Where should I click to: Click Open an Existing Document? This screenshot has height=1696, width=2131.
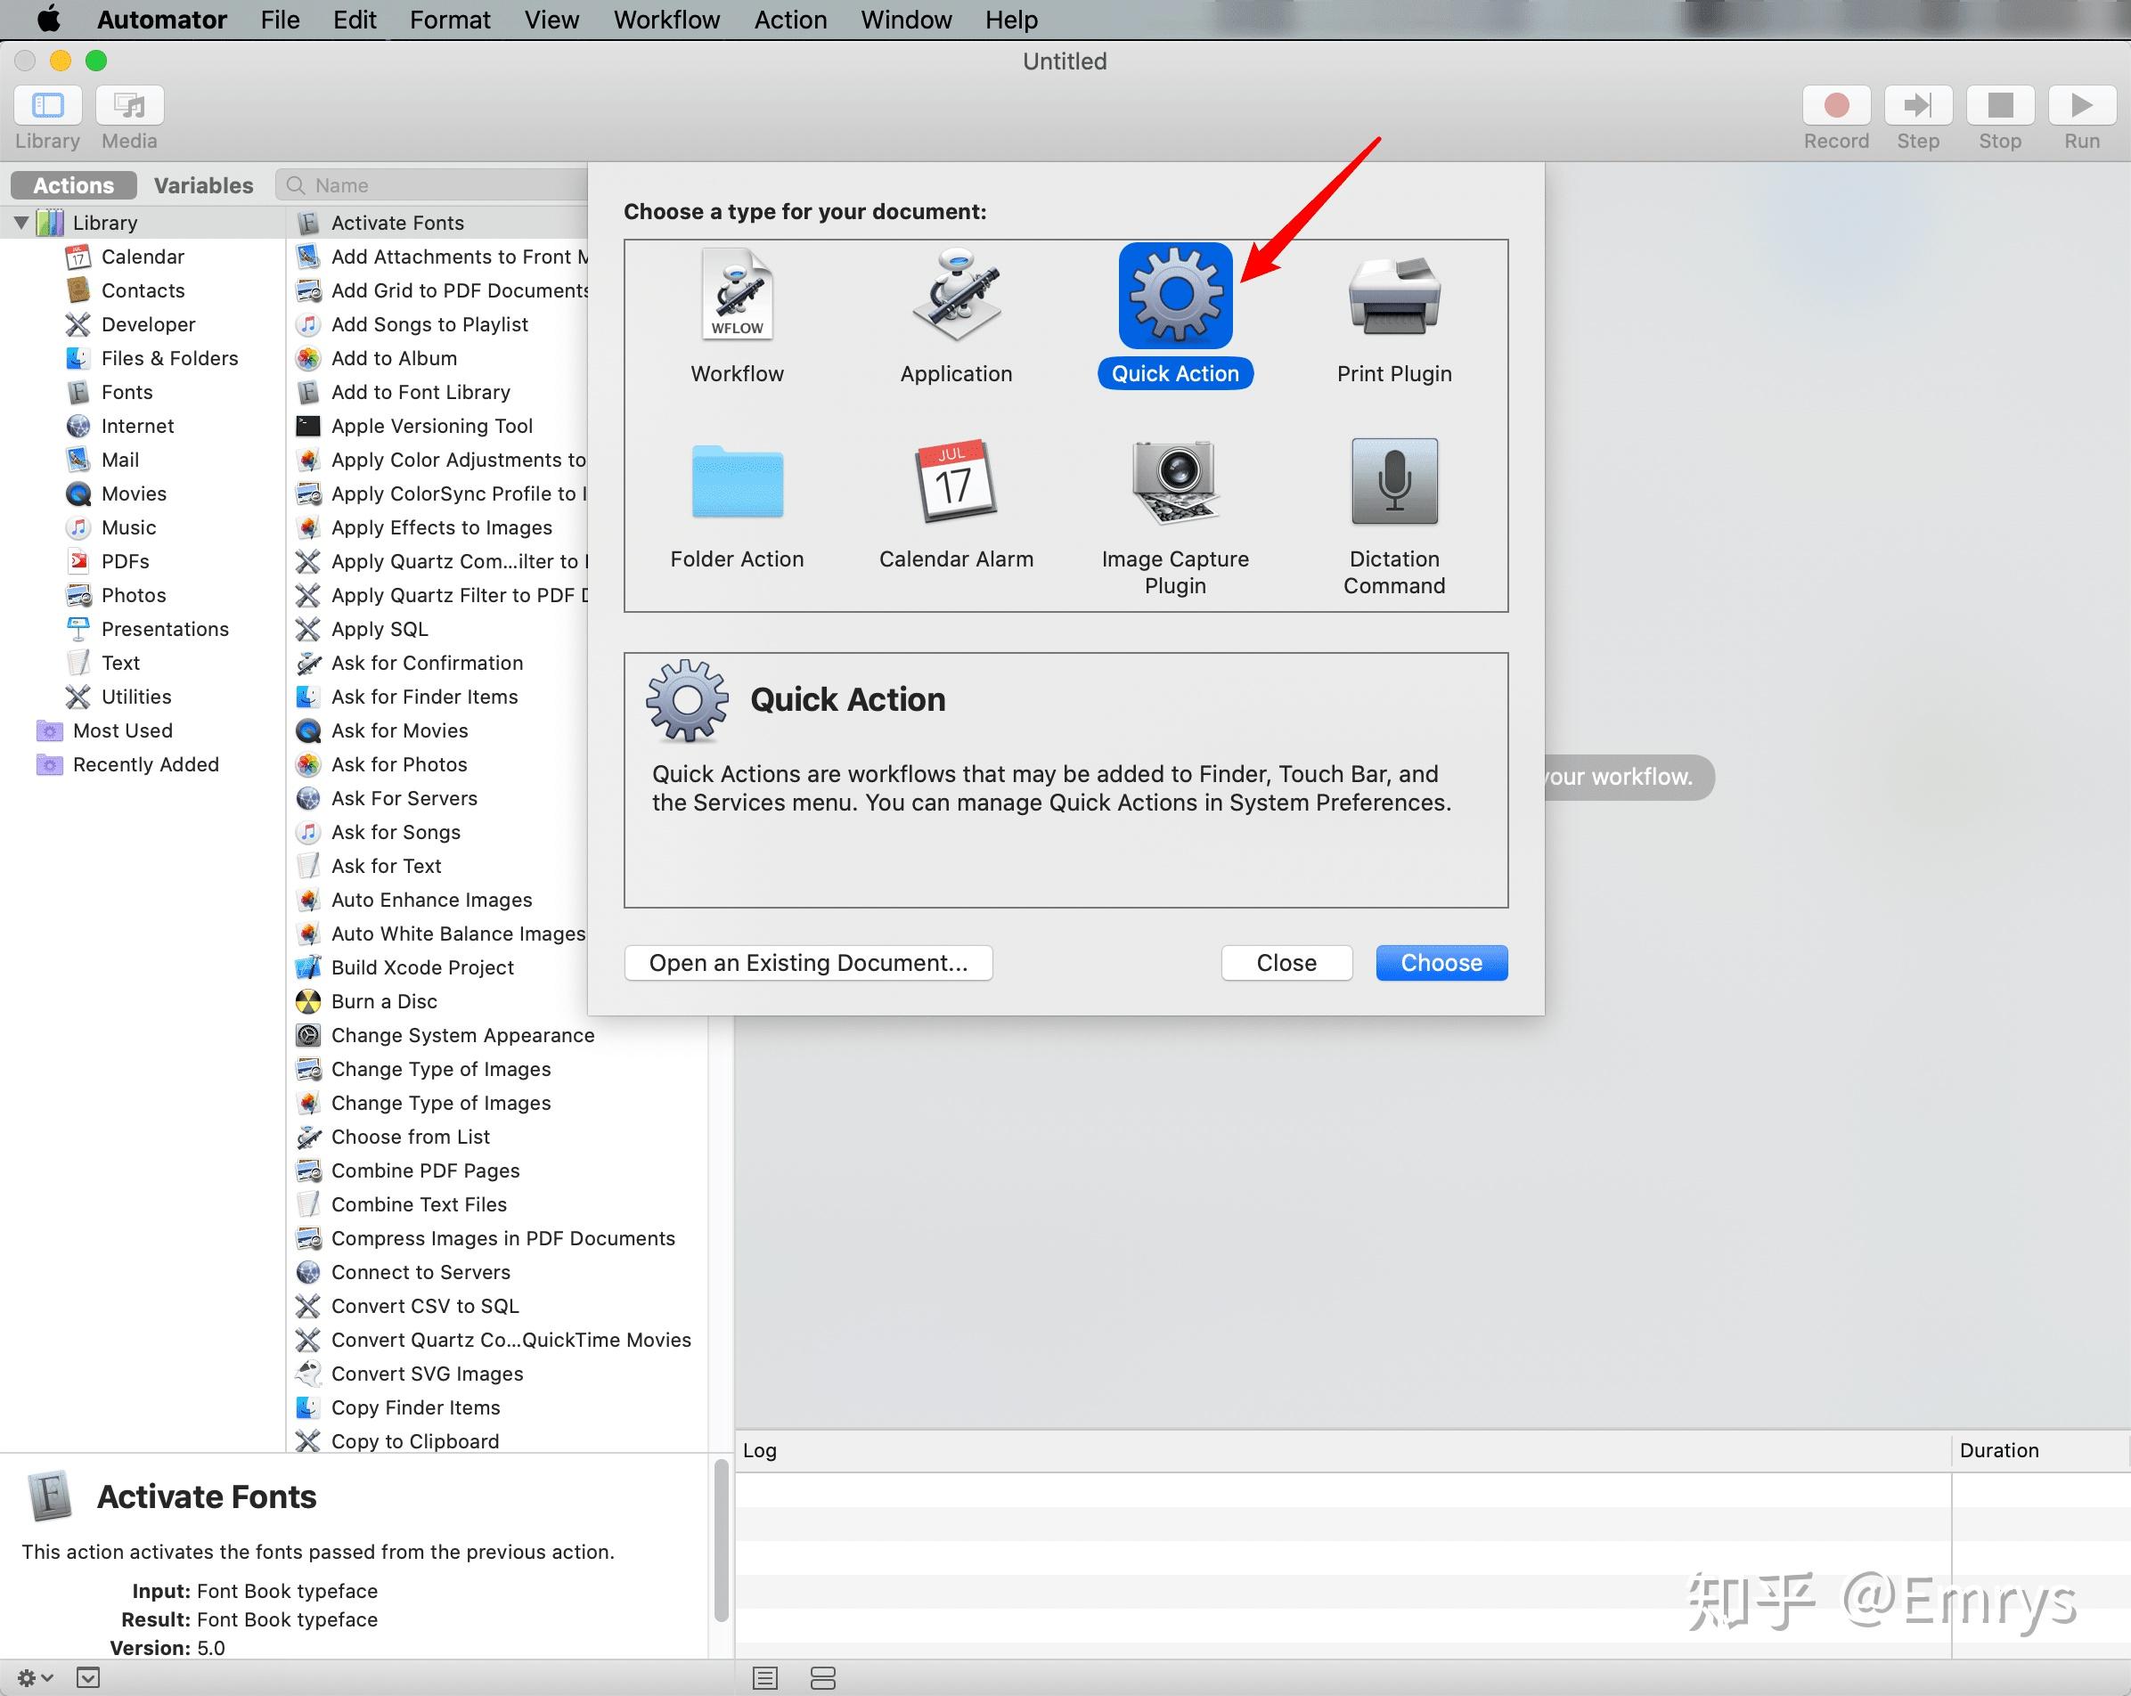click(810, 962)
